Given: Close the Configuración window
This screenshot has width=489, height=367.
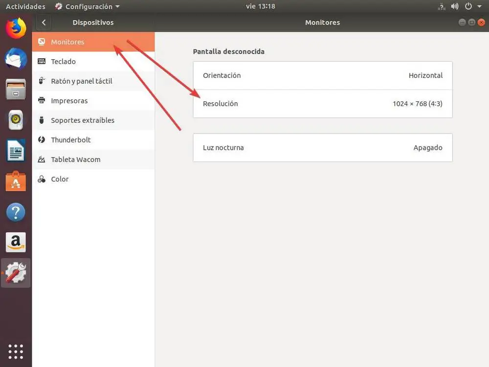Looking at the screenshot, I should click(481, 22).
